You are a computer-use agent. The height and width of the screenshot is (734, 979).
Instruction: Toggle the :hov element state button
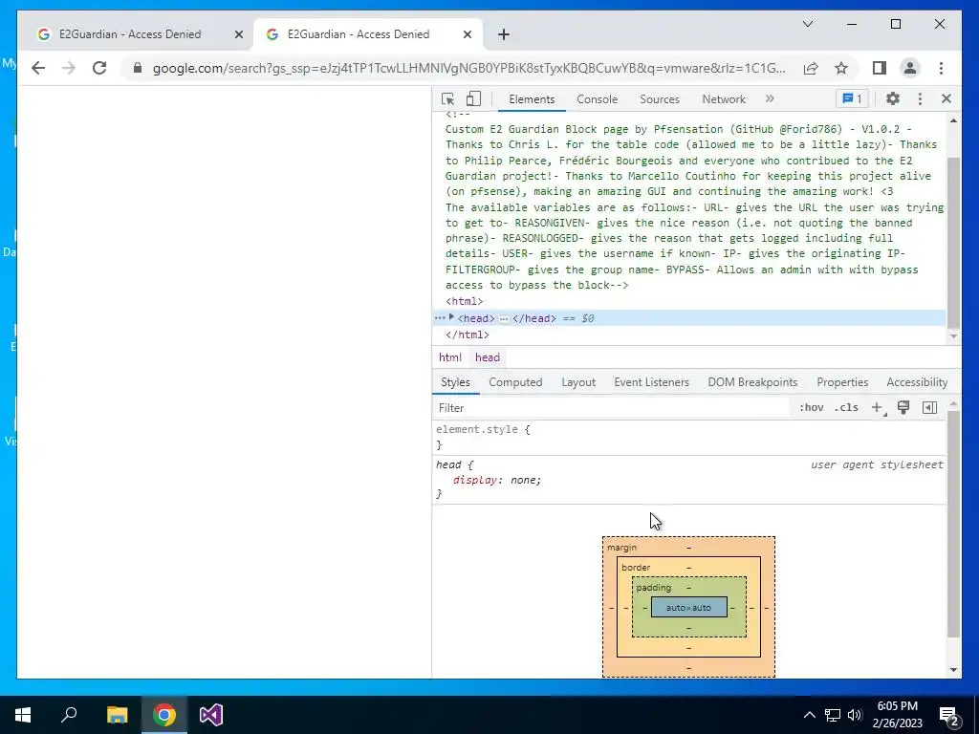pos(811,407)
